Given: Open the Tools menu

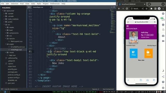Looking at the screenshot, I should click(39, 4).
